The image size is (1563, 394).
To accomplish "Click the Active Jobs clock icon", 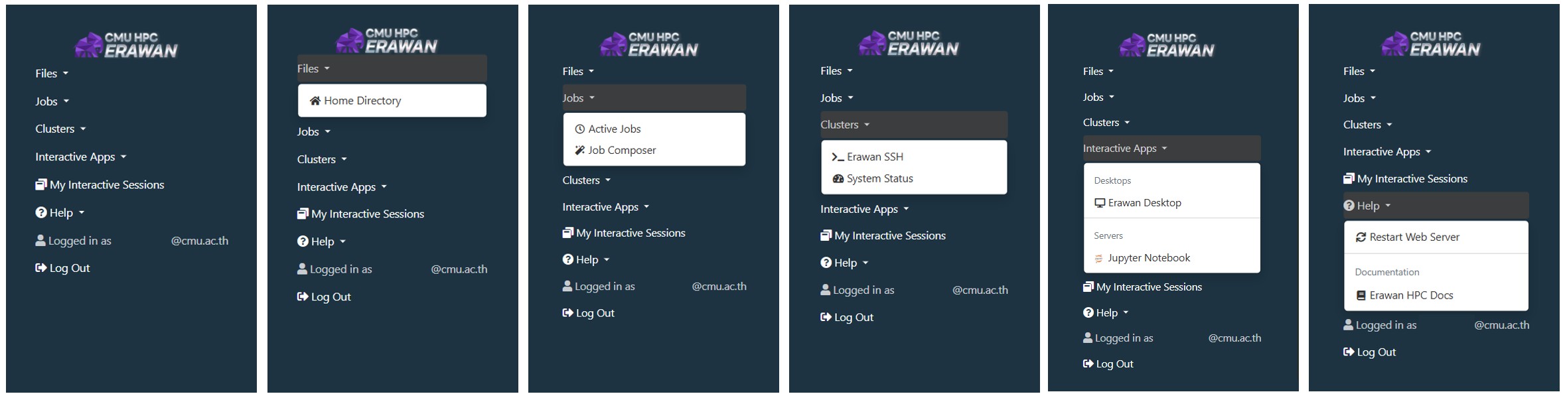I will (x=579, y=128).
